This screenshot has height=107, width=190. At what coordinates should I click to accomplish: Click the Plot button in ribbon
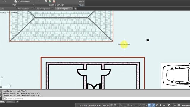pyautogui.click(x=4, y=1)
